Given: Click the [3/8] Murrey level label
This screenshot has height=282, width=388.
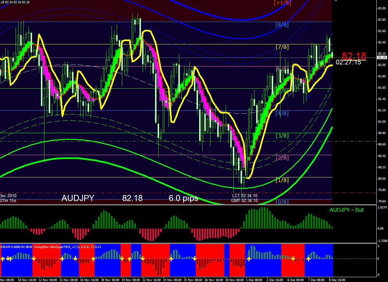Looking at the screenshot, I should [x=282, y=135].
